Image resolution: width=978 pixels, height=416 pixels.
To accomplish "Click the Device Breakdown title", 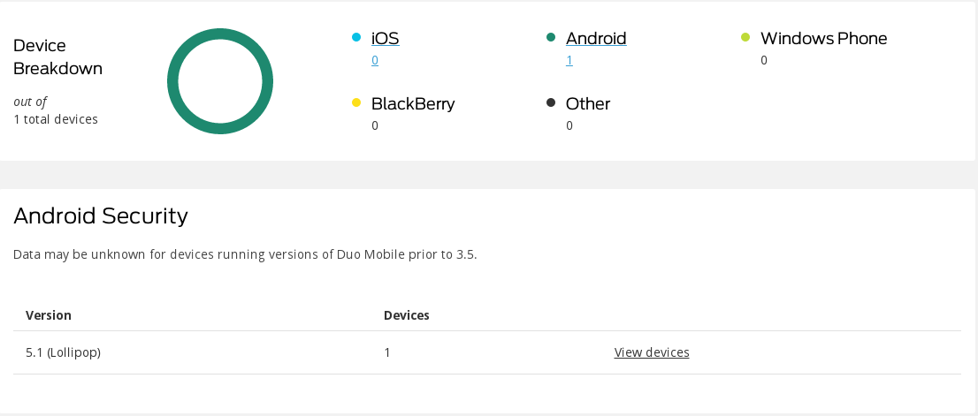I will 57,57.
